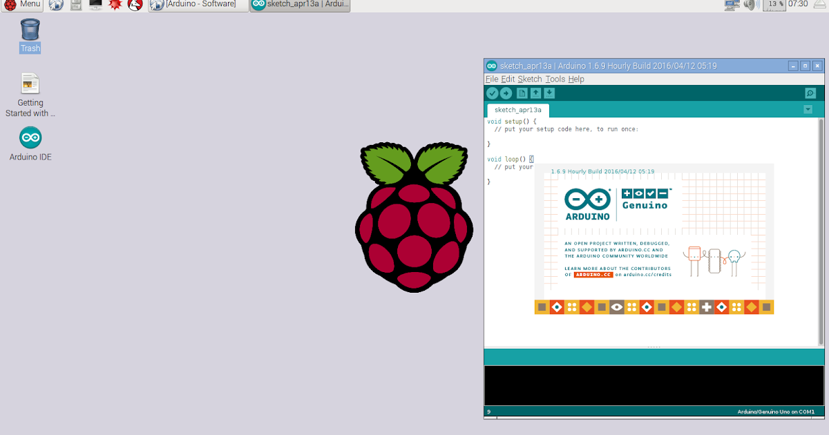Create a new sketch with the New icon
Viewport: 829px width, 435px height.
tap(522, 93)
